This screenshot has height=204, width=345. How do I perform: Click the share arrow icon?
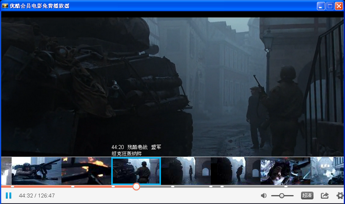pos(324,195)
